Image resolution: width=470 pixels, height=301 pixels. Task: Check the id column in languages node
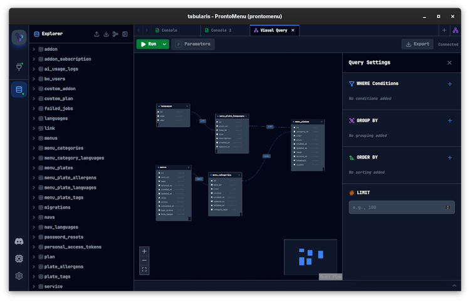[x=159, y=112]
